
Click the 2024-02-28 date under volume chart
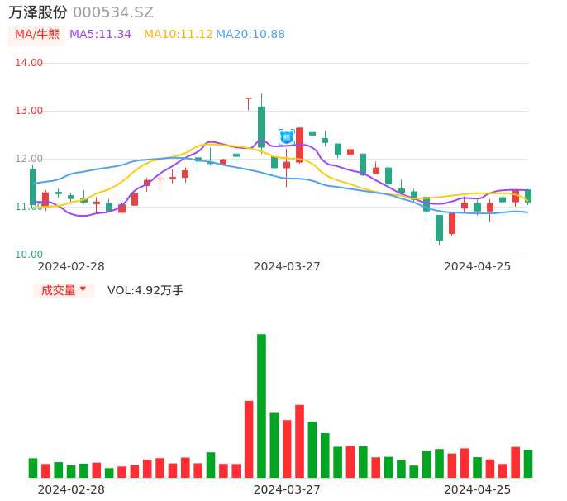tap(71, 490)
